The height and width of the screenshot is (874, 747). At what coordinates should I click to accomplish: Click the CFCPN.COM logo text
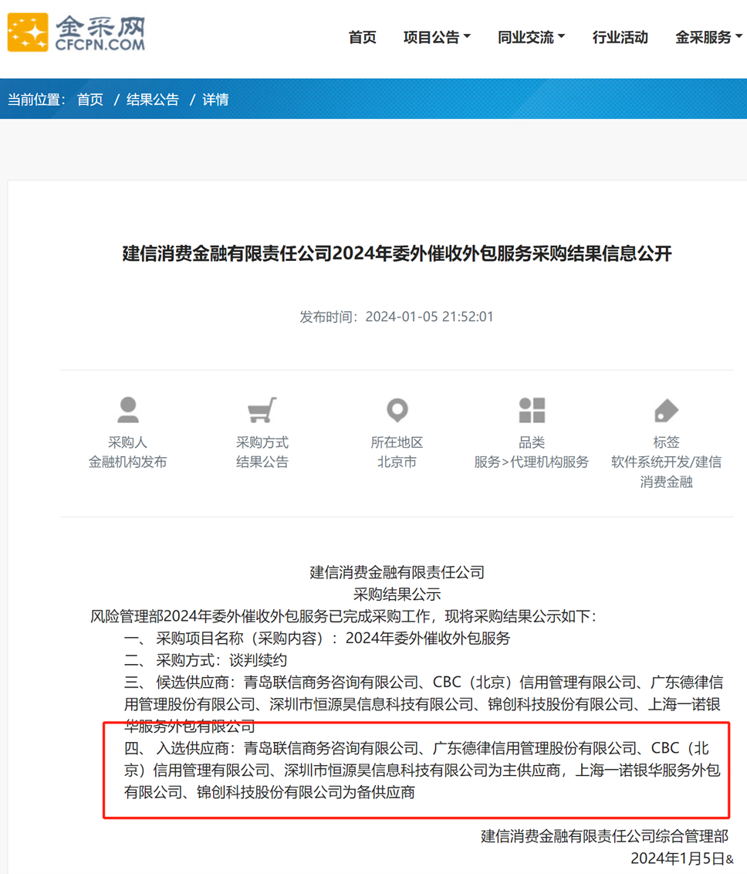(x=100, y=45)
